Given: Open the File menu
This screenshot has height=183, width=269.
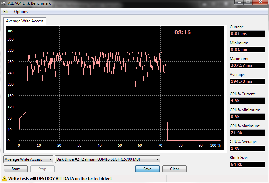Looking at the screenshot, I should pos(6,12).
